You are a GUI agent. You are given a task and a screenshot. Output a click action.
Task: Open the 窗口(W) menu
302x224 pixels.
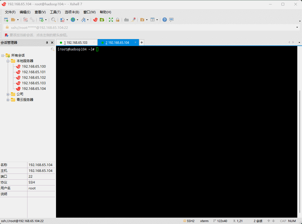[x=90, y=12]
